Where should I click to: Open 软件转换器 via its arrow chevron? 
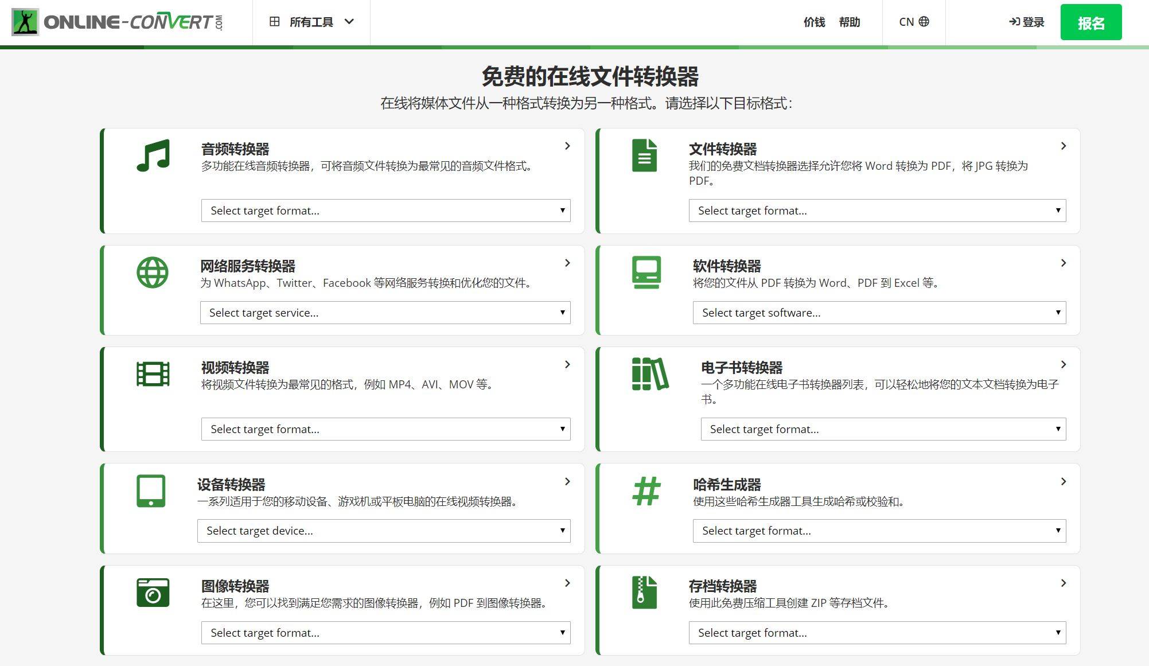(x=1063, y=263)
